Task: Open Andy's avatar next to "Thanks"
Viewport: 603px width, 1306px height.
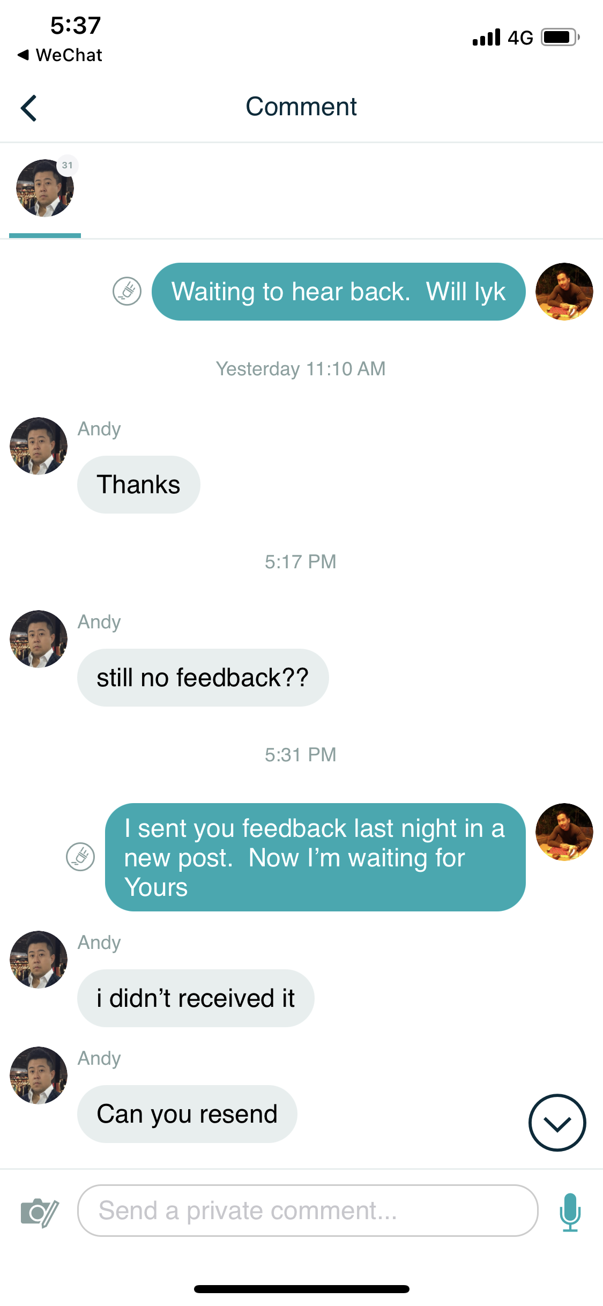Action: pyautogui.click(x=39, y=446)
